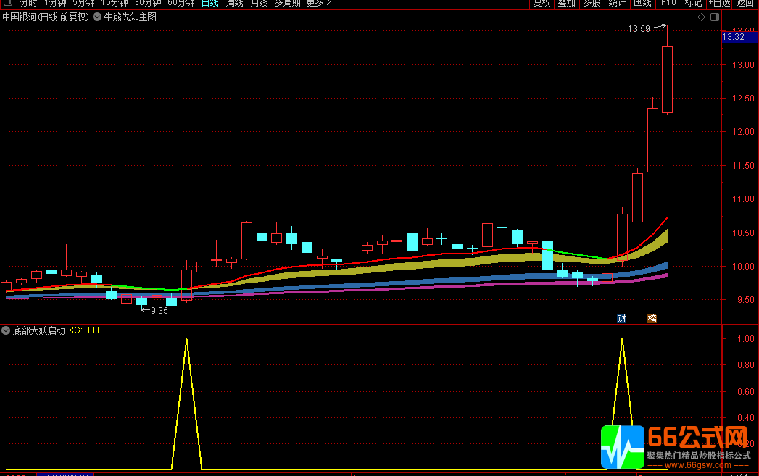Switch to 月线 monthly chart
Viewport: 759px width, 476px height.
tap(259, 3)
